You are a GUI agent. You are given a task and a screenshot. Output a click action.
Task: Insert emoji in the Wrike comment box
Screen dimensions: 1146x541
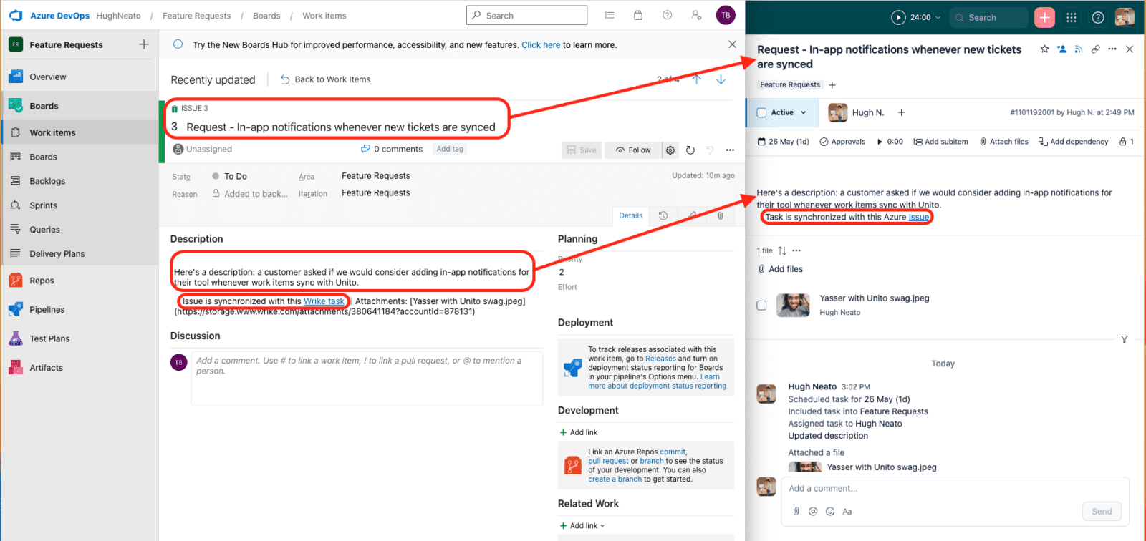click(x=830, y=511)
